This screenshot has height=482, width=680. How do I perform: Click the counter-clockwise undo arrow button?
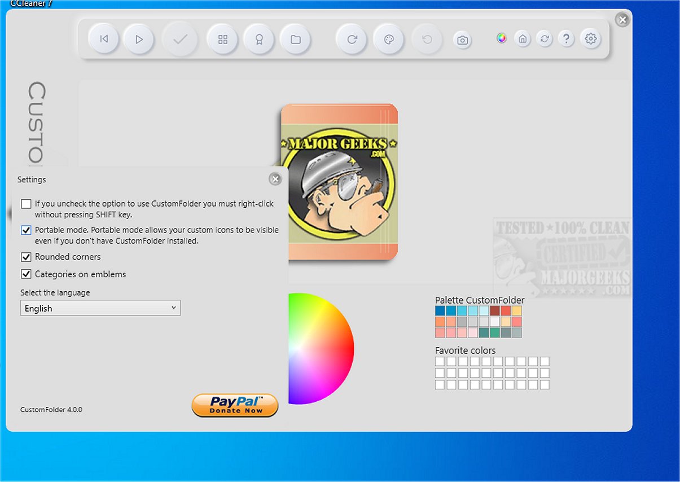pyautogui.click(x=427, y=40)
